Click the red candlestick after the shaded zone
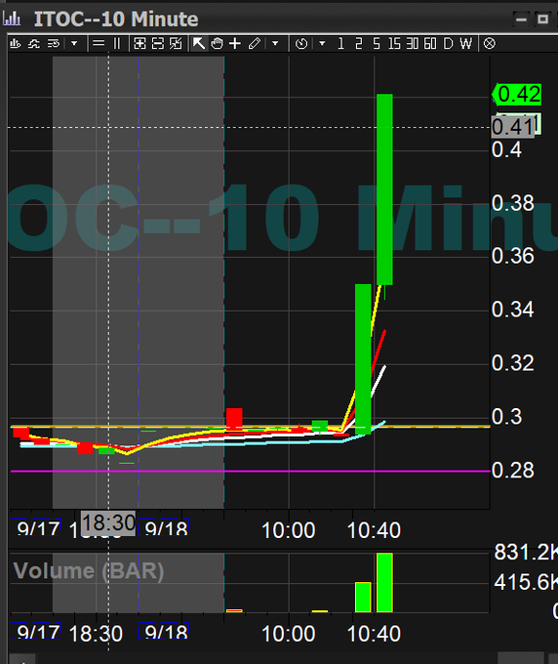 click(234, 418)
